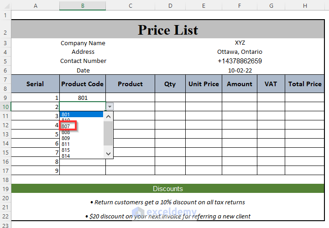Click the green Discounts banner cell
Screen dimensions: 329x228
click(x=168, y=189)
